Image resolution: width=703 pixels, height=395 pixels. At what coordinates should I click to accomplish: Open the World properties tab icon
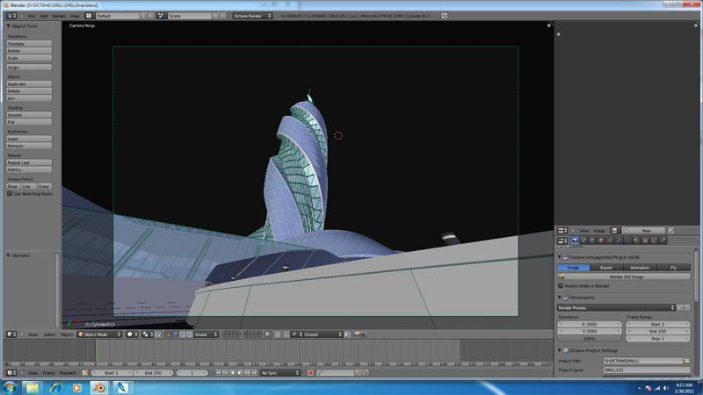point(592,241)
